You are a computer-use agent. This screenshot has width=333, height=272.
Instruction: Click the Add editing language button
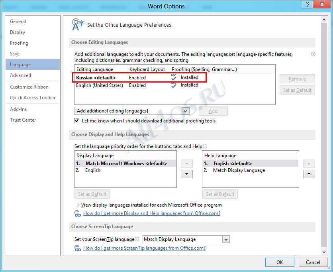click(213, 111)
